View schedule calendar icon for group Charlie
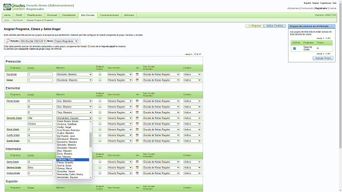Viewport: 342px width, 192px height. tap(137, 124)
